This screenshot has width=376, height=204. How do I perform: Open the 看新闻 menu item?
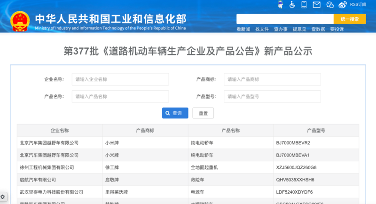coord(243,29)
